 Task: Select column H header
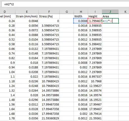point(81,12)
